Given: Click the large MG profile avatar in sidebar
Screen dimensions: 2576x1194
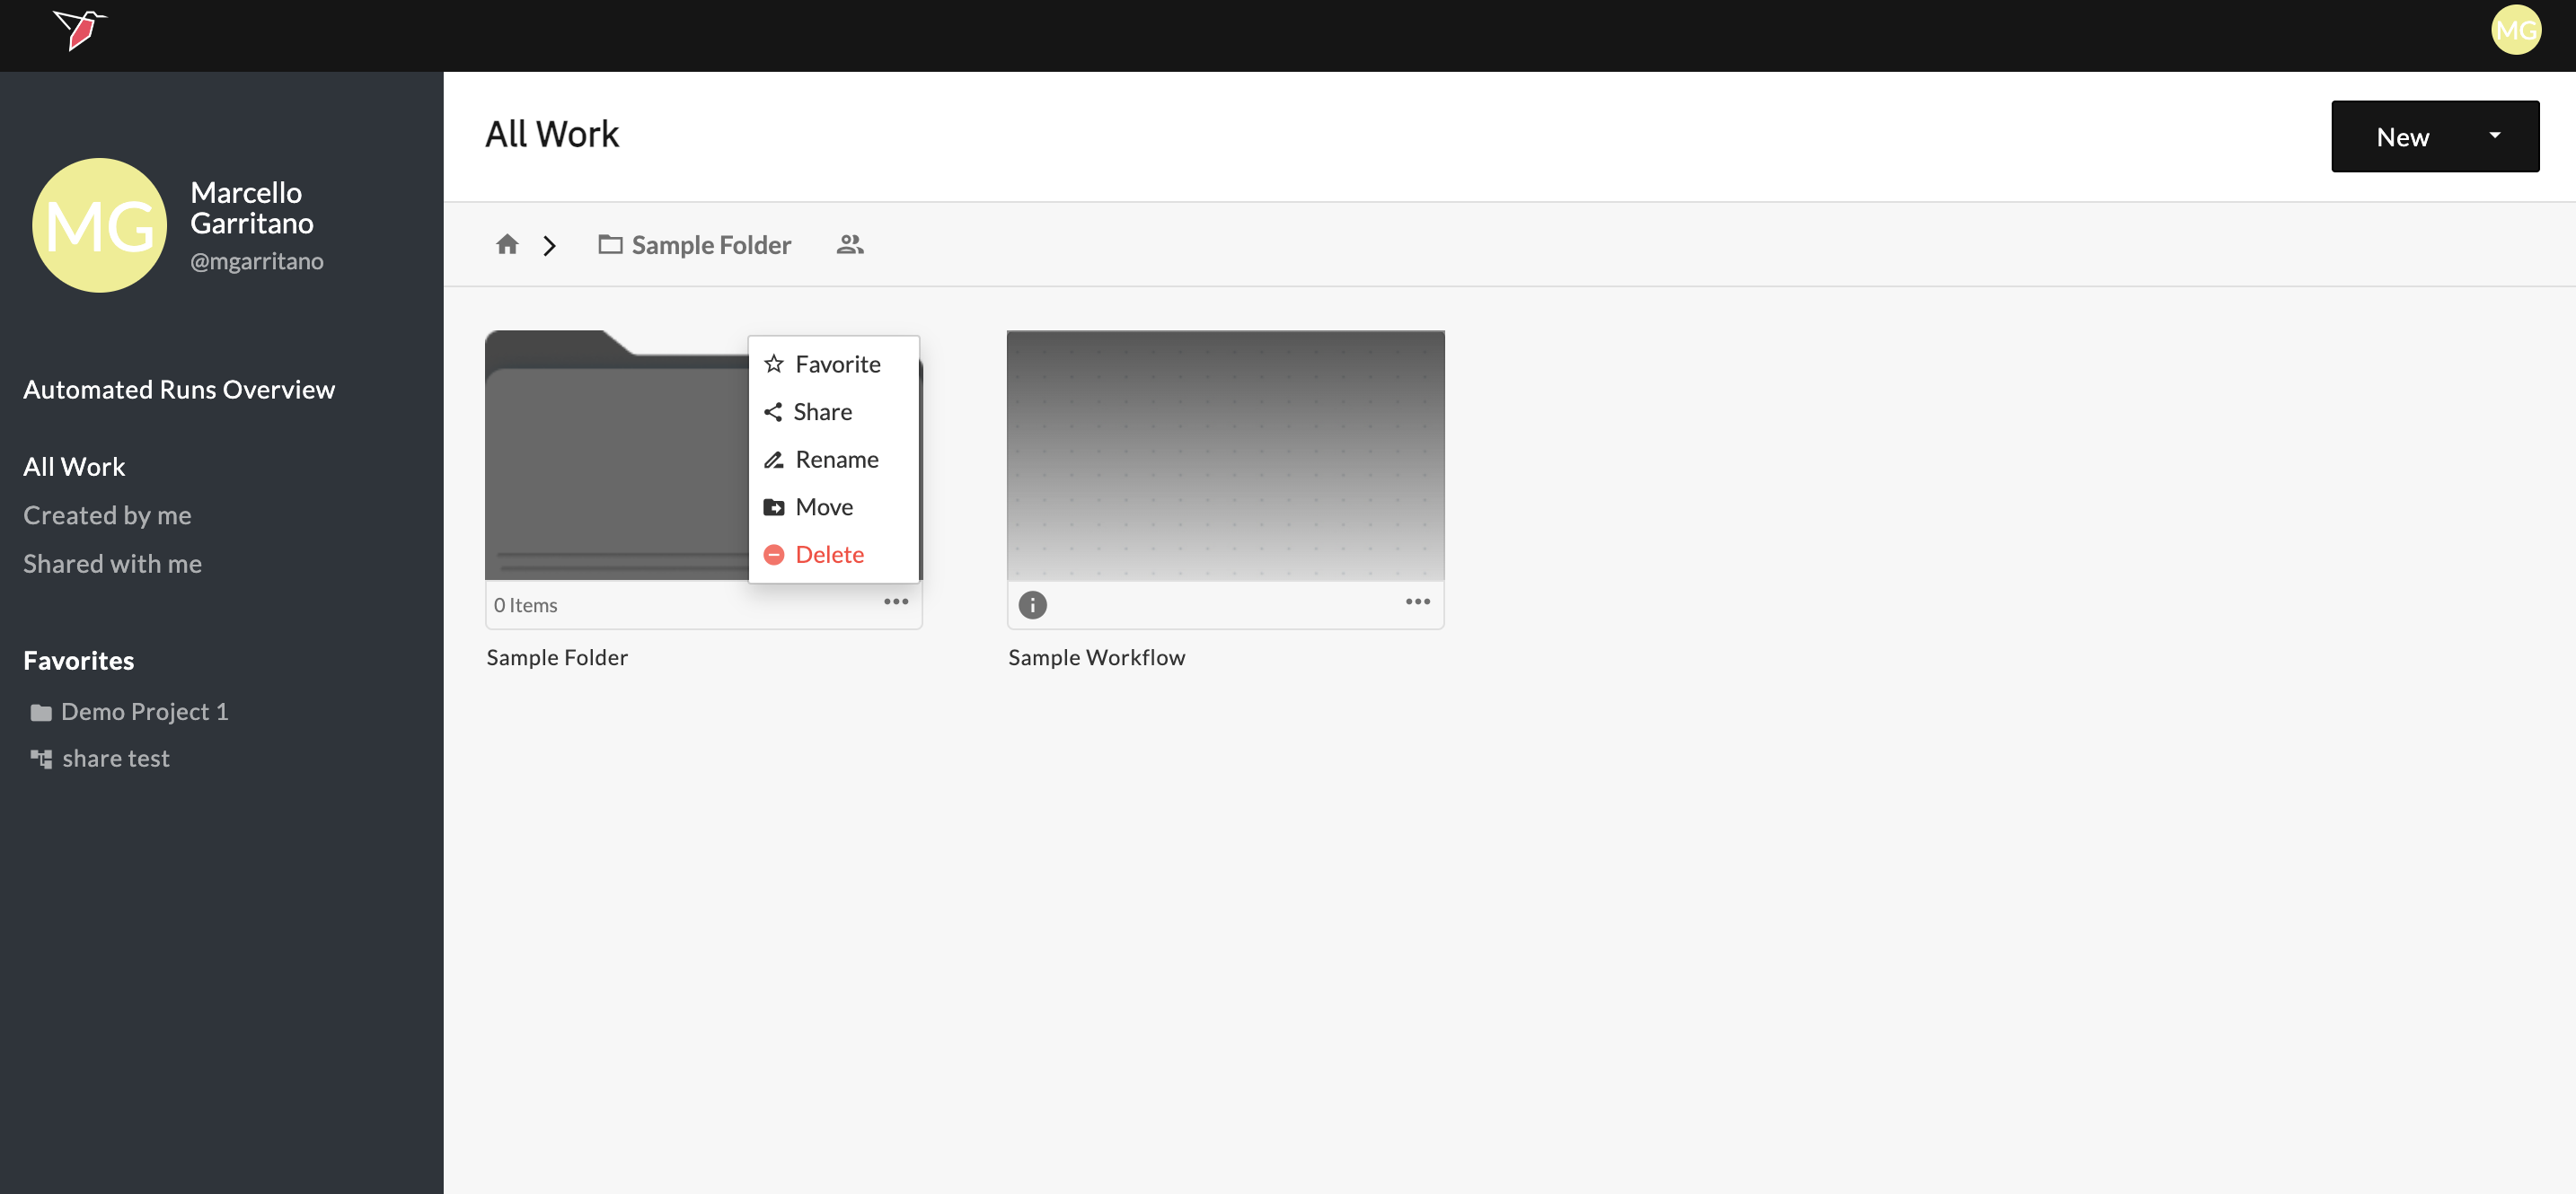Looking at the screenshot, I should tap(99, 226).
